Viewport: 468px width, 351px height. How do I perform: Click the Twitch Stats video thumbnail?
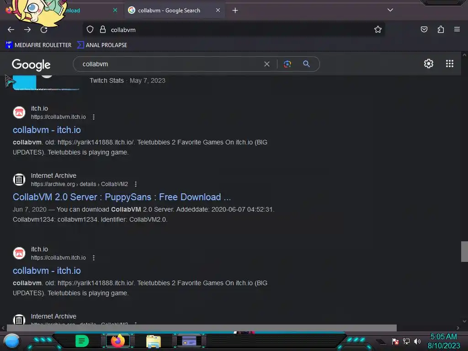coord(46,82)
